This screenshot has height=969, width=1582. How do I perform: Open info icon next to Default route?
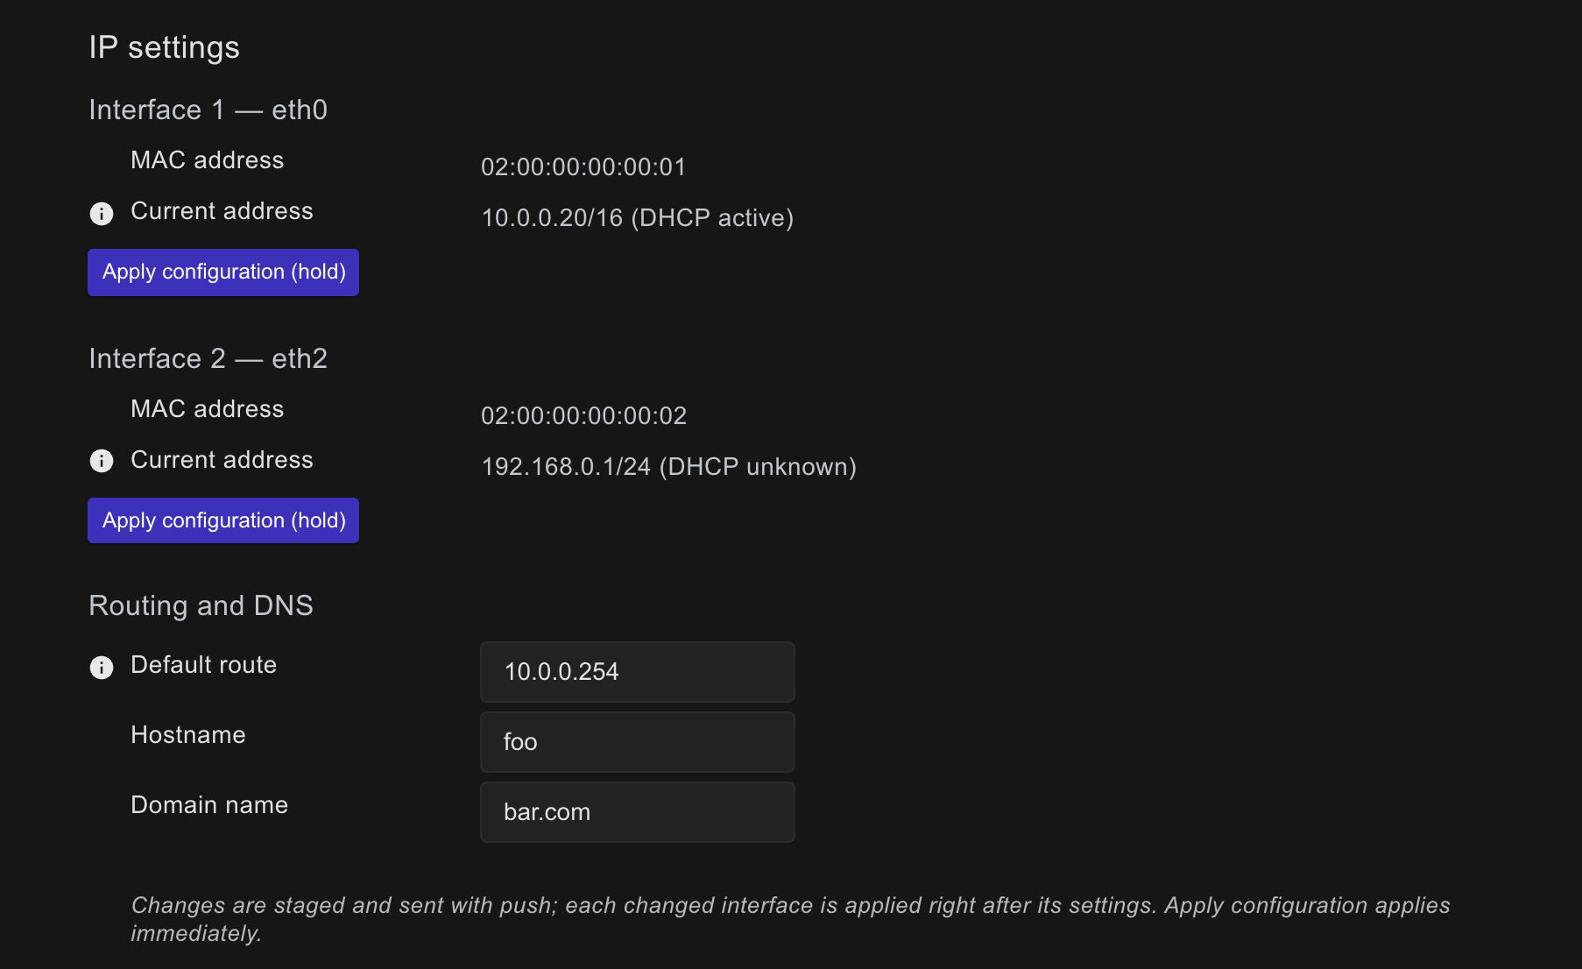click(x=102, y=668)
